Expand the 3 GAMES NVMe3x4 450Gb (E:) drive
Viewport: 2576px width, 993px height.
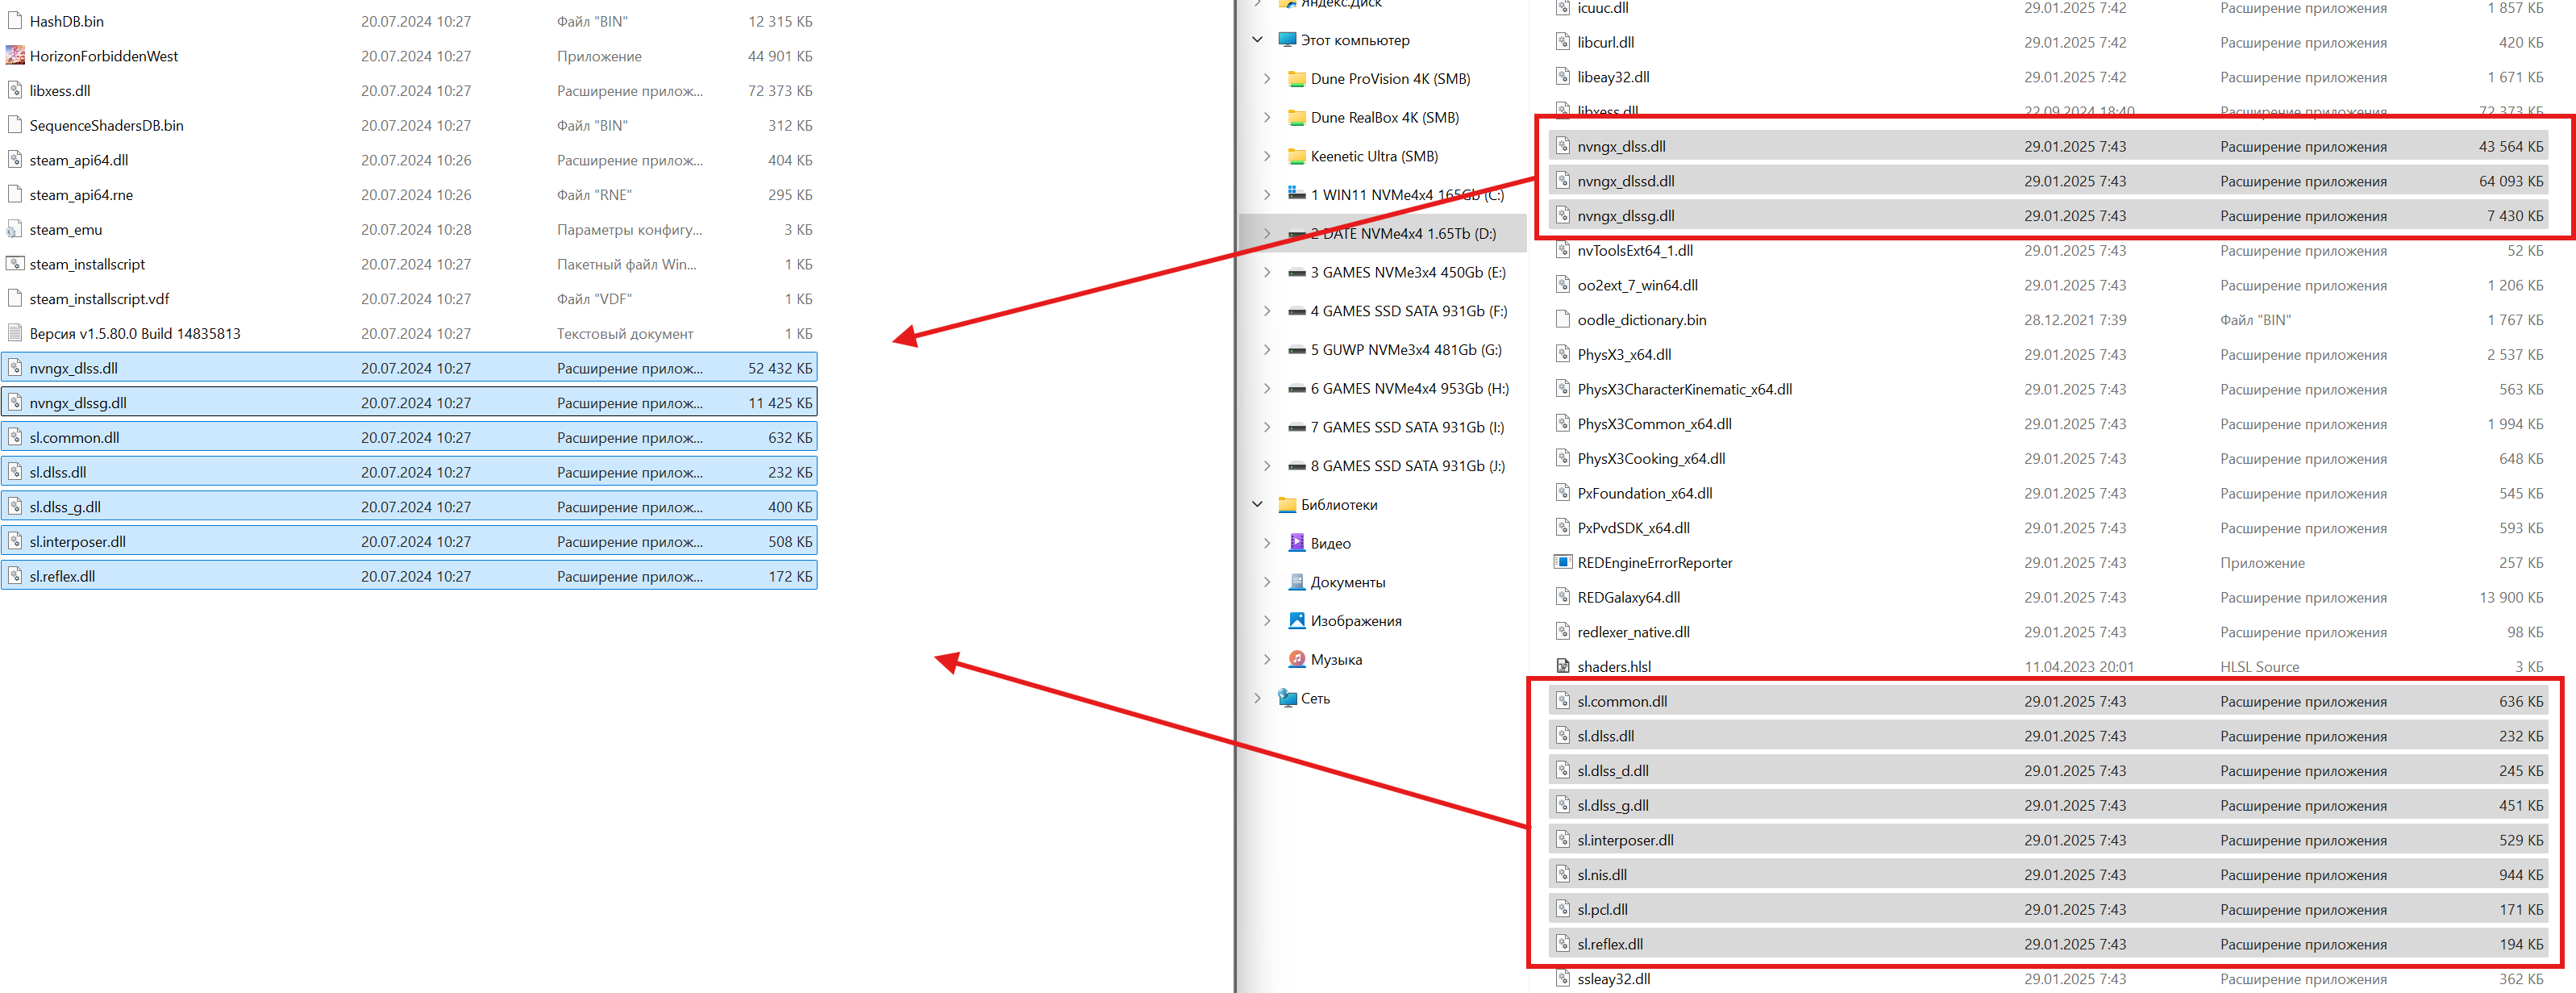tap(1267, 272)
